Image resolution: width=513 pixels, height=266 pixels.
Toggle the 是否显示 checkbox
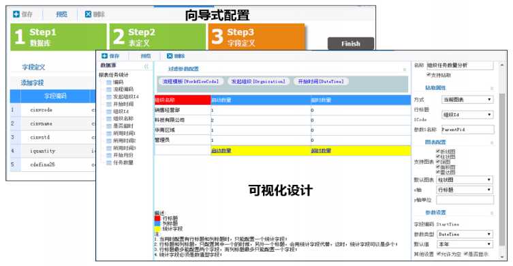tap(466, 254)
